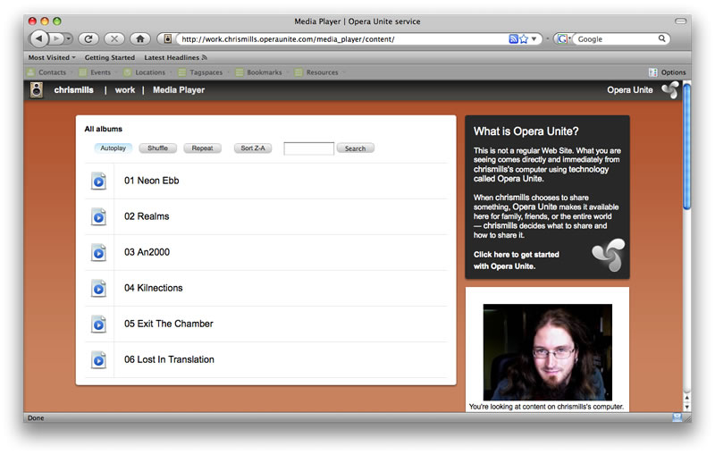Click the address bar URL field
This screenshot has height=455, width=715.
pyautogui.click(x=343, y=39)
